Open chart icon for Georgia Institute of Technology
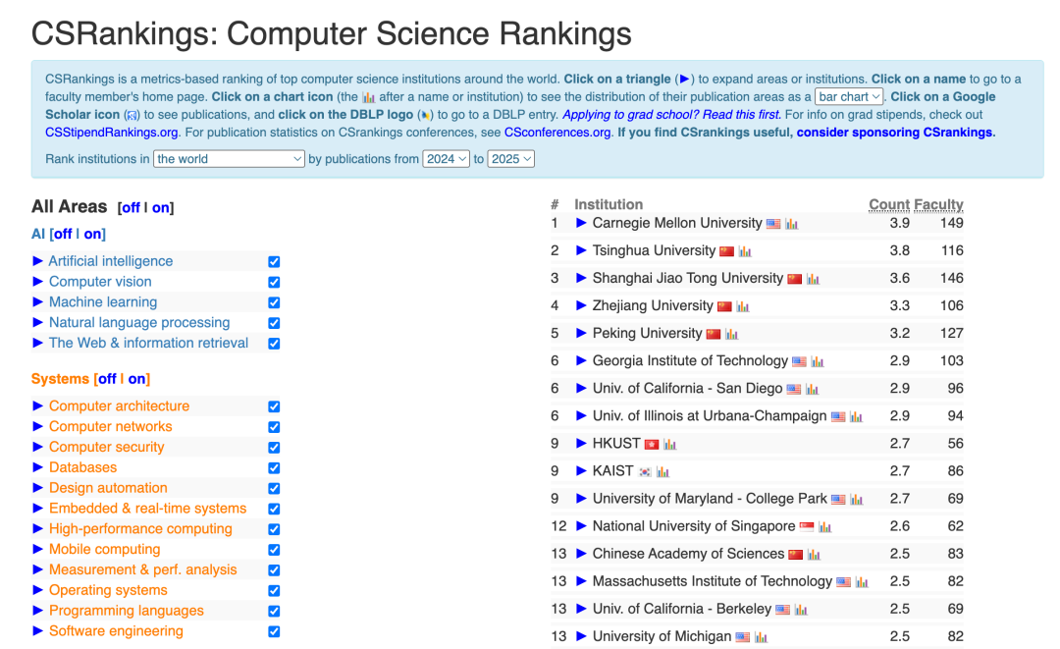Viewport: 1060px width, 649px height. tap(818, 361)
